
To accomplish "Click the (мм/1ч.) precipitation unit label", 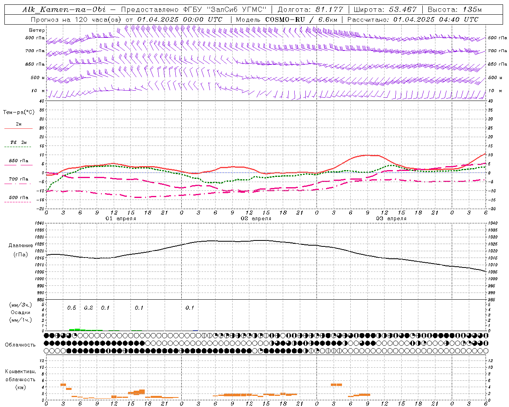I will [x=20, y=320].
